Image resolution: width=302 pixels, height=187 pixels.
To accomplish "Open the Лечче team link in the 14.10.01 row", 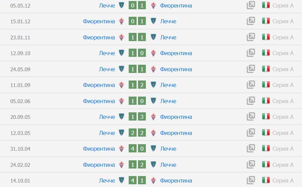I will [x=107, y=180].
